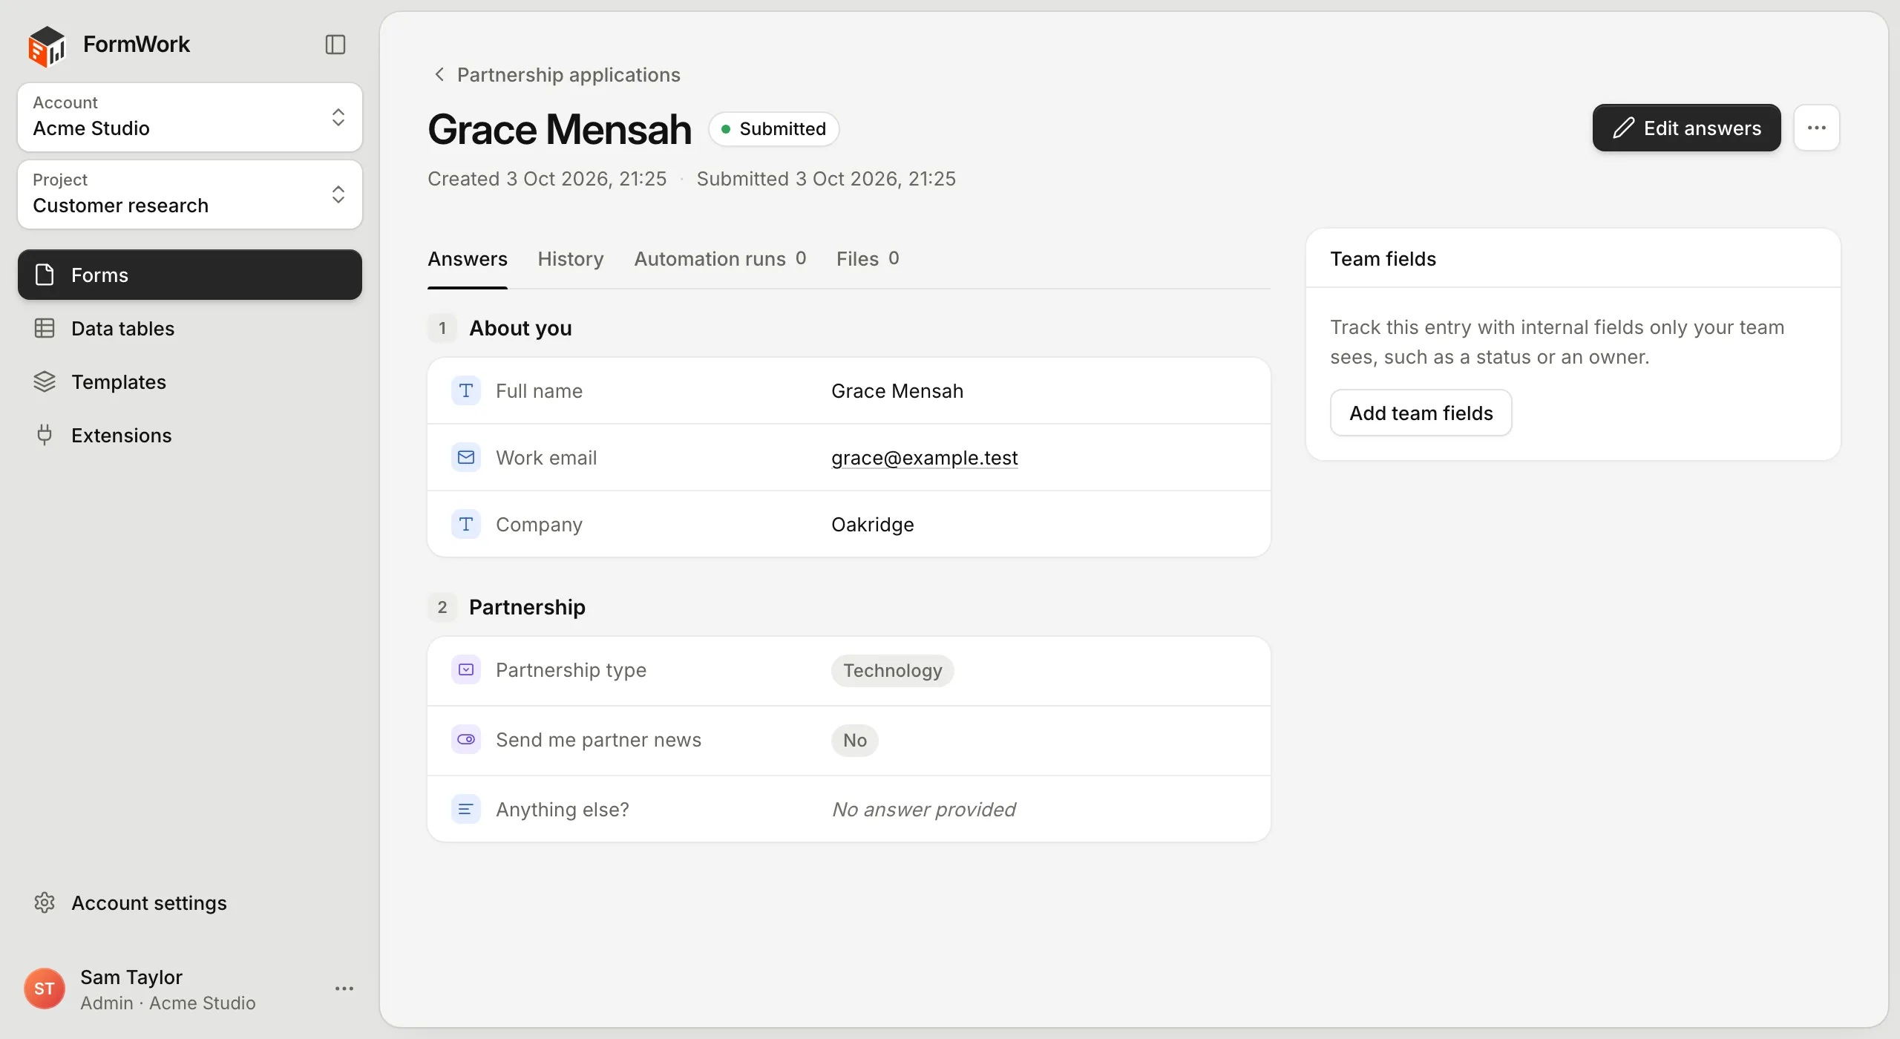This screenshot has height=1039, width=1900.
Task: Click the text-type icon for Full name
Action: coord(466,390)
